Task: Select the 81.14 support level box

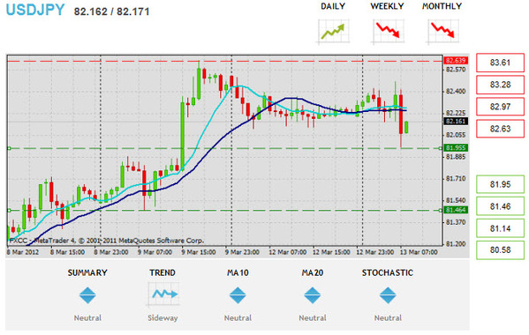Action: point(501,228)
